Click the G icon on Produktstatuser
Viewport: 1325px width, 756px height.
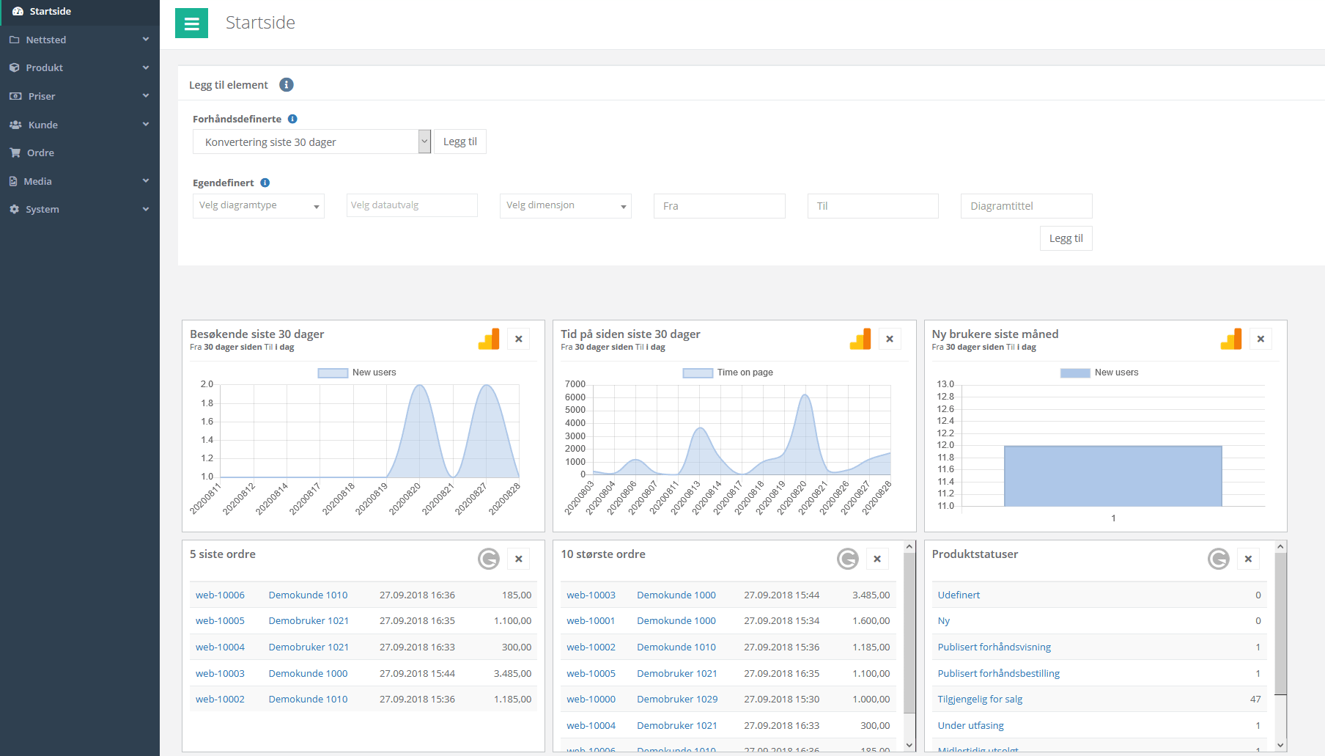coord(1219,559)
